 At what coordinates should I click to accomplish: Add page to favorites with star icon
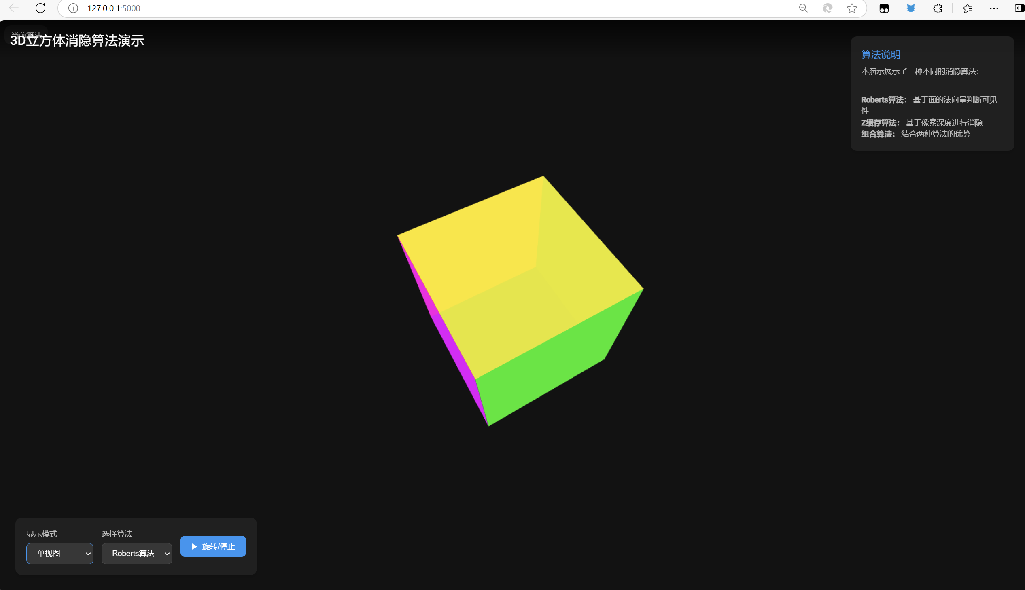click(x=852, y=8)
